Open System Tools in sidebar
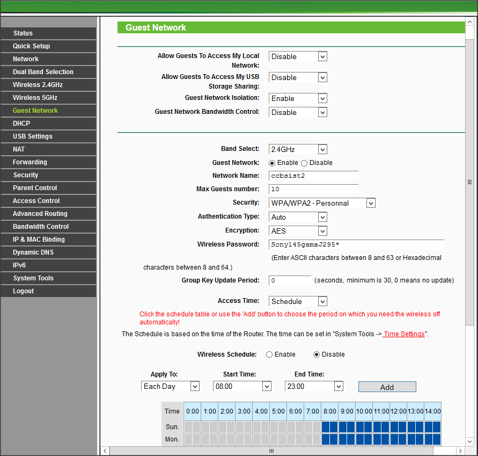478x456 pixels. [33, 278]
